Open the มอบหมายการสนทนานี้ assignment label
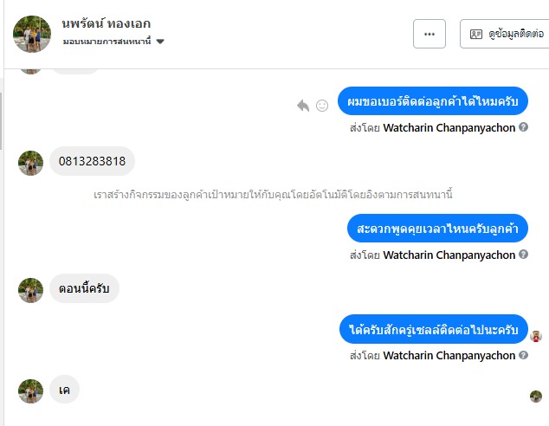The height and width of the screenshot is (426, 549). coord(107,42)
